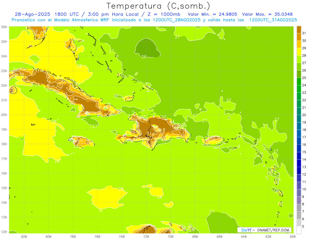Click the '22N' latitude axis label
The width and height of the screenshot is (311, 240).
[x=4, y=85]
